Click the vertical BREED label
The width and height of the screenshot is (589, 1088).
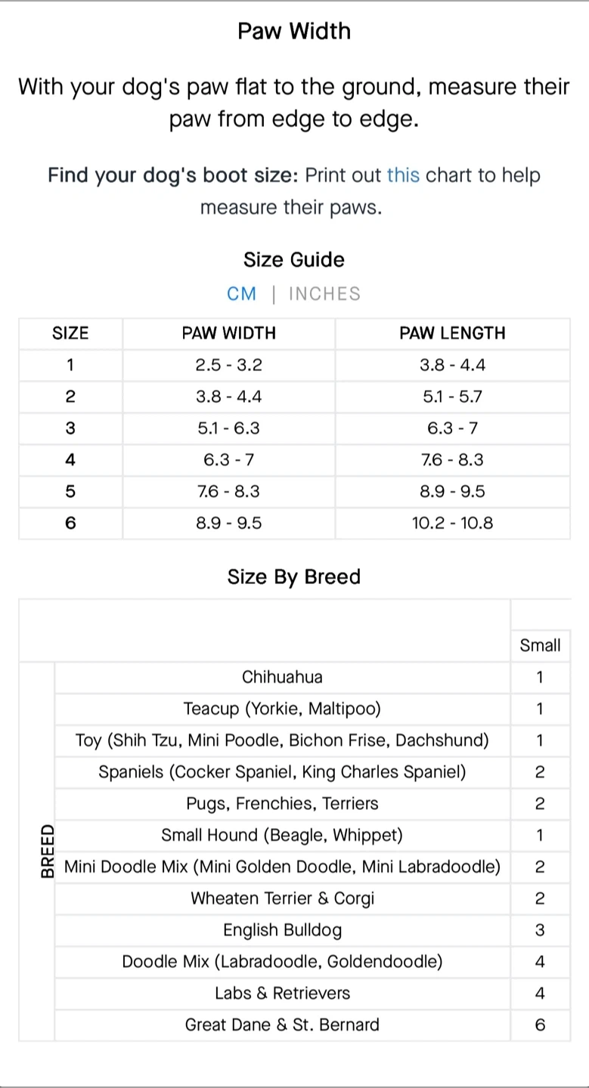click(x=48, y=851)
